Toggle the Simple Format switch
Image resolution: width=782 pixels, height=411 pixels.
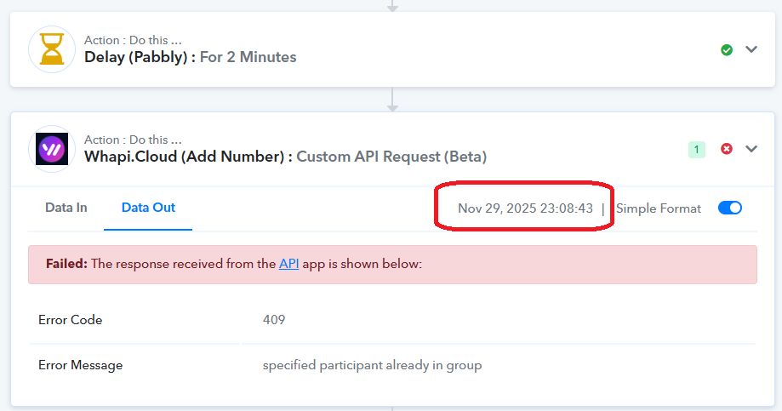pyautogui.click(x=730, y=208)
